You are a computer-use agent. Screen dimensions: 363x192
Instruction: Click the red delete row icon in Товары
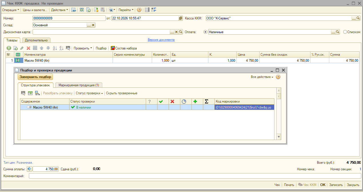pyautogui.click(x=28, y=48)
